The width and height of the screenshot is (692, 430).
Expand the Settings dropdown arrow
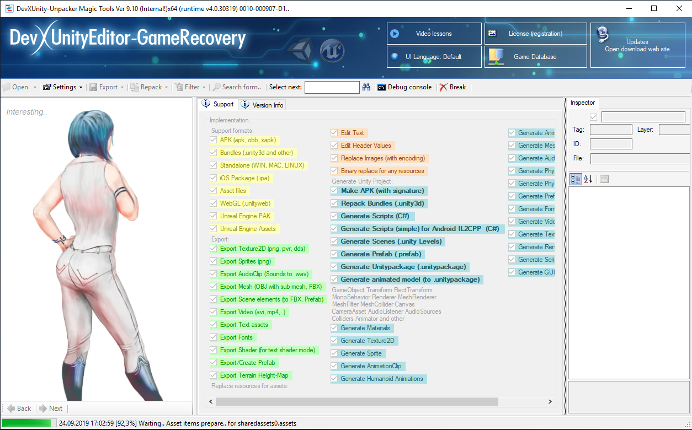81,87
